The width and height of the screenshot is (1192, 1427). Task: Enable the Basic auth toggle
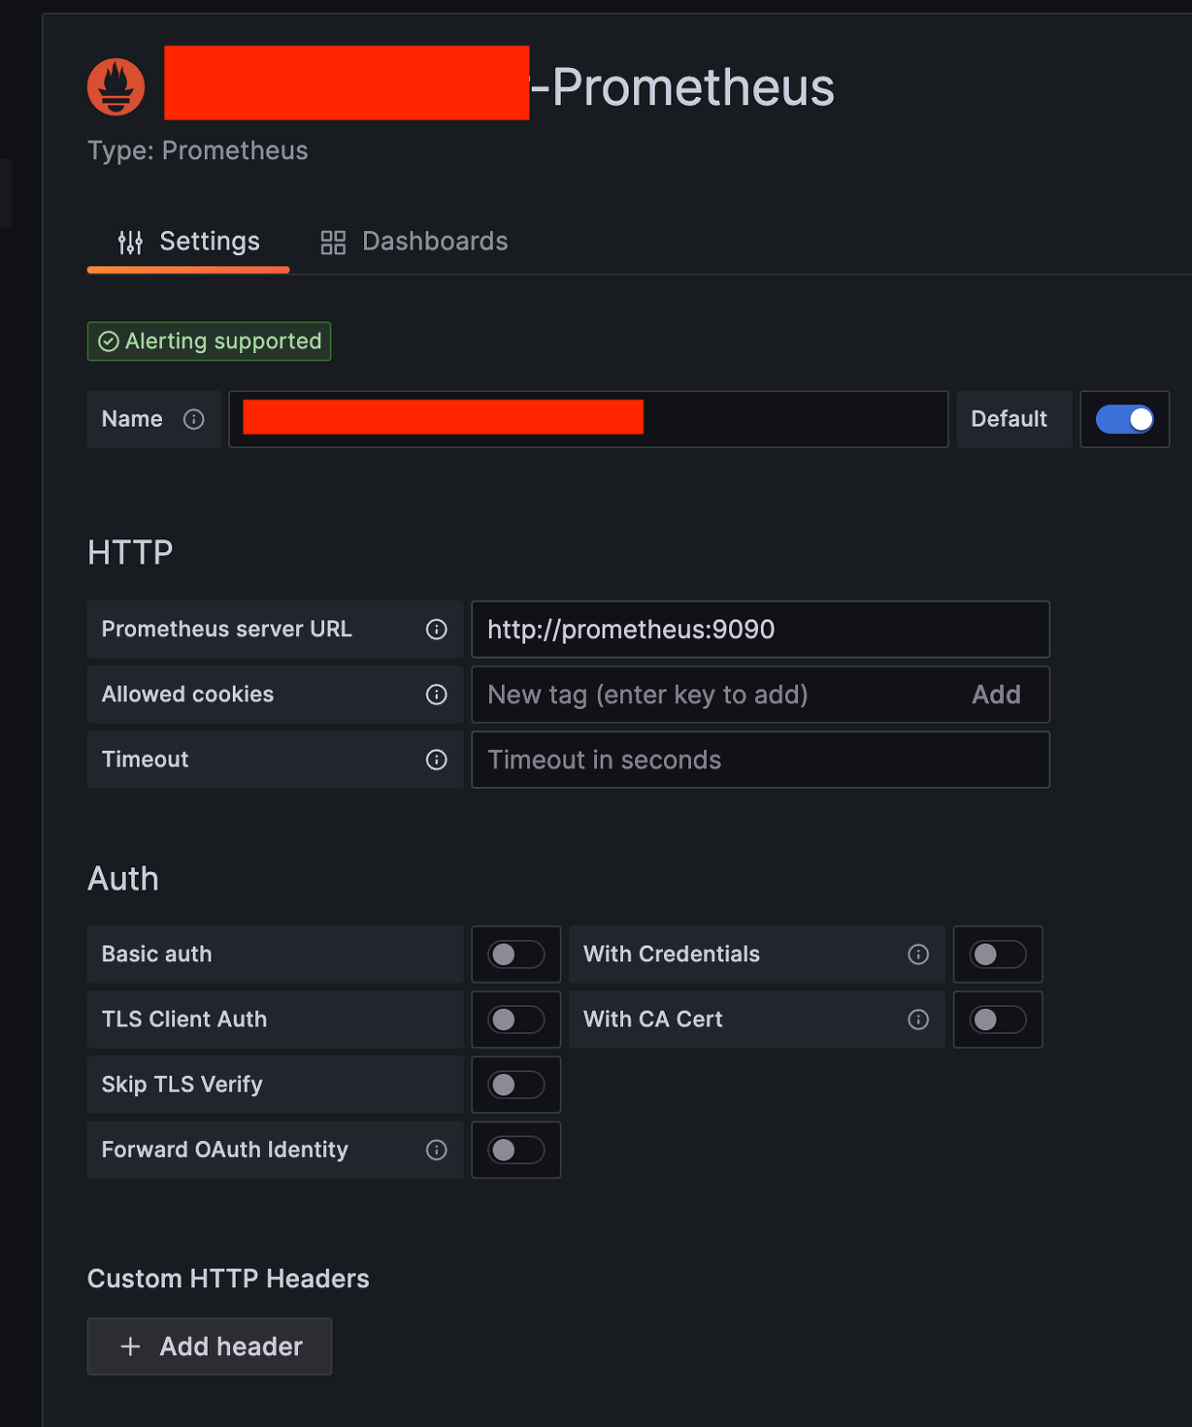[x=516, y=955]
